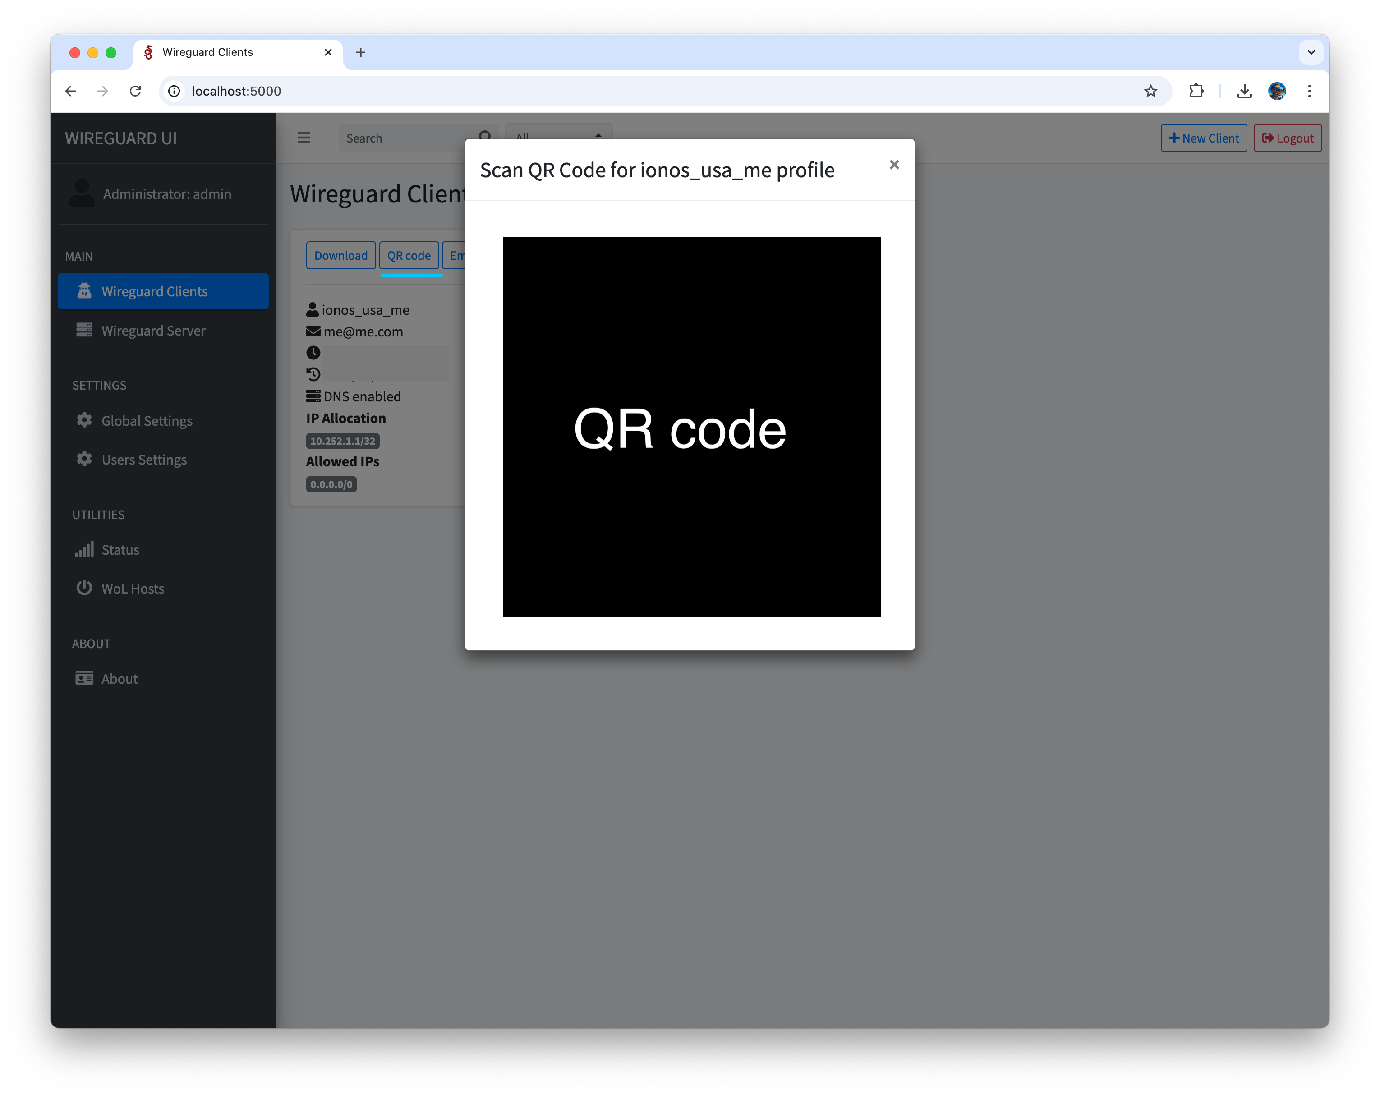The width and height of the screenshot is (1380, 1095).
Task: Toggle the QR code tab for the client
Action: pos(409,255)
